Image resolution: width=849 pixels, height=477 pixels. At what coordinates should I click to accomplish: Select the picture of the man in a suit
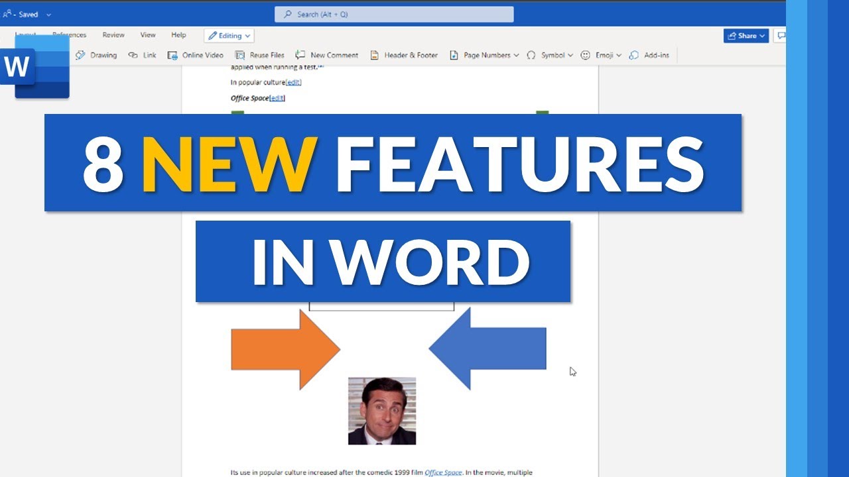pos(382,411)
